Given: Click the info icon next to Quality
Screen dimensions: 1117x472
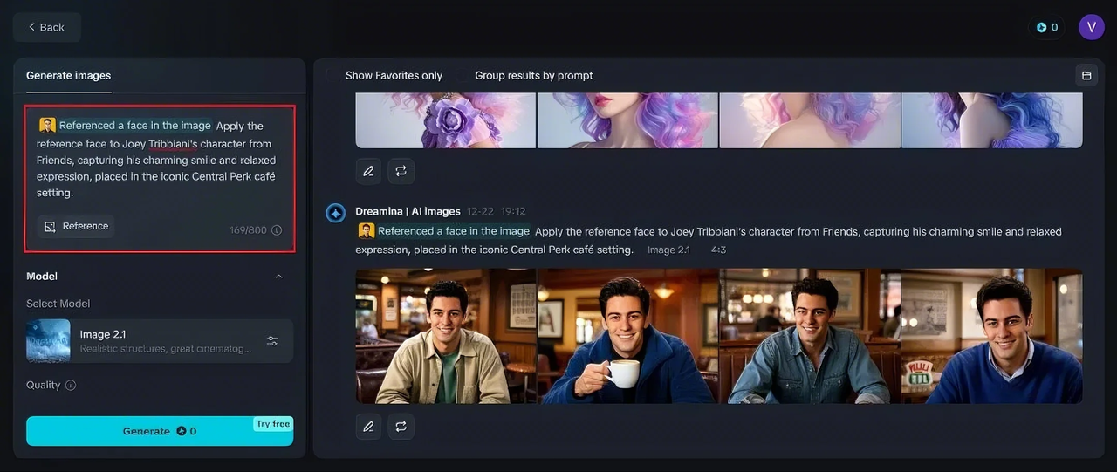Looking at the screenshot, I should pyautogui.click(x=71, y=386).
